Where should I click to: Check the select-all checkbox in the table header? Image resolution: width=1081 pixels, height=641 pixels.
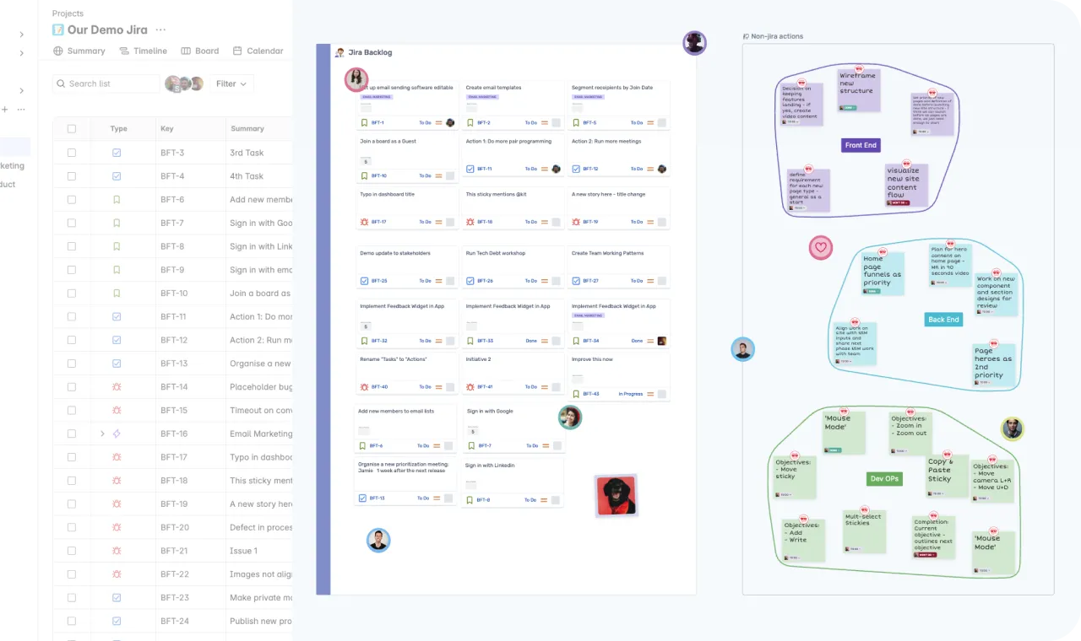coord(72,128)
